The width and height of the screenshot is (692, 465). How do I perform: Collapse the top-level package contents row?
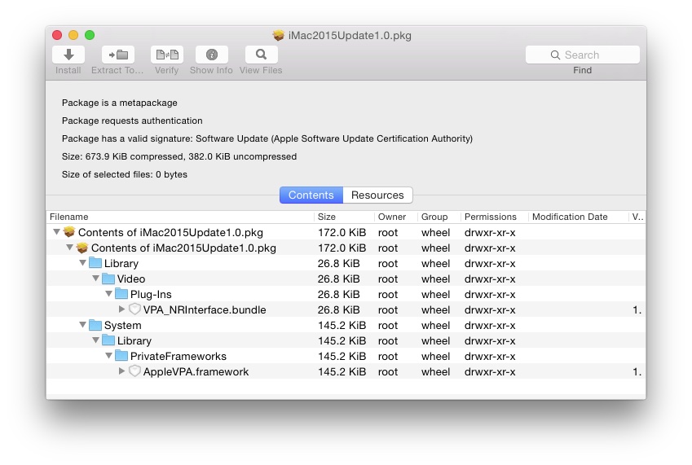56,231
